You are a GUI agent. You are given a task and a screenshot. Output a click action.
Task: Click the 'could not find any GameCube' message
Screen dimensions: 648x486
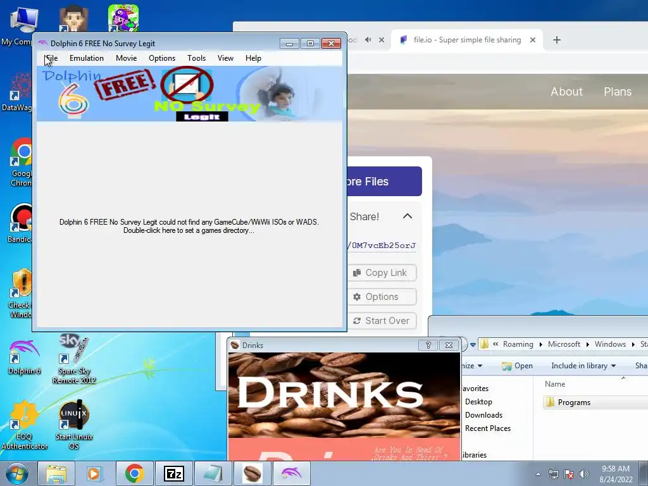tap(189, 226)
